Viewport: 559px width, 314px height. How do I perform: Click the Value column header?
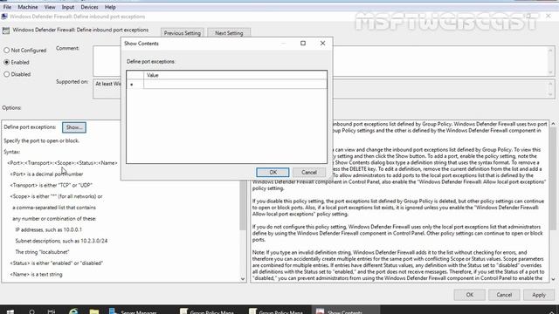[x=235, y=75]
